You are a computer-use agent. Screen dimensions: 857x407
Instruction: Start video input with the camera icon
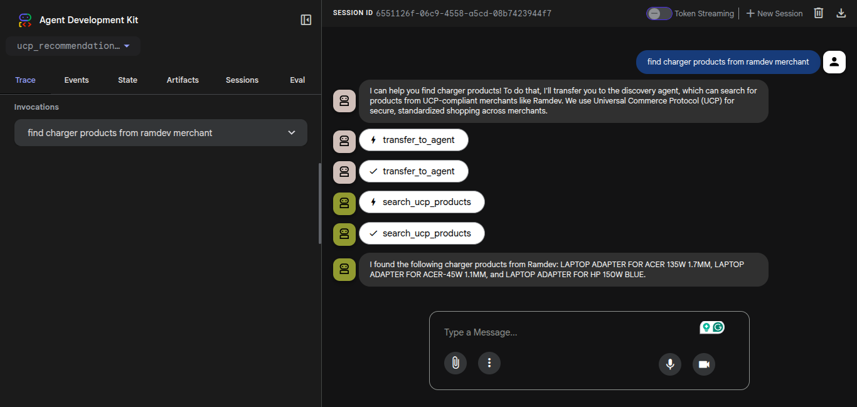click(x=703, y=364)
